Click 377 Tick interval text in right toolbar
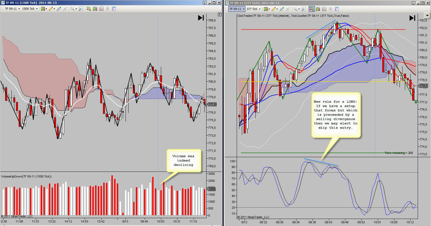 coord(252,9)
